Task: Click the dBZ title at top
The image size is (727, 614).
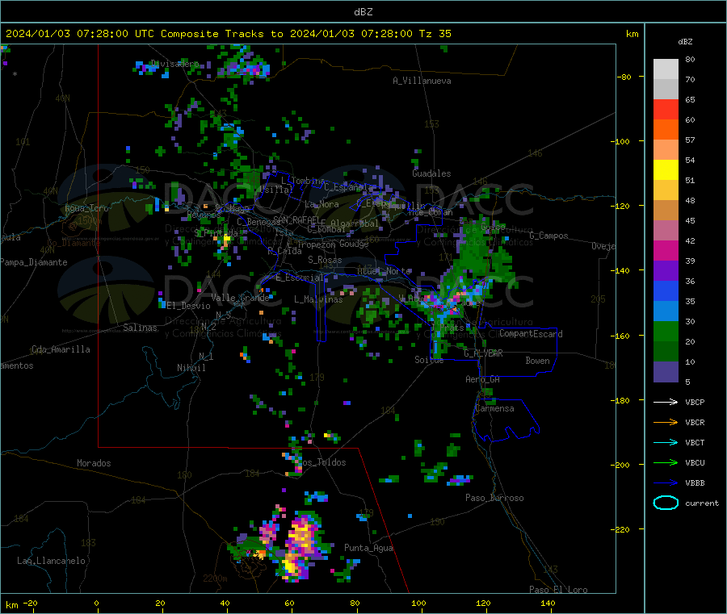Action: click(363, 12)
